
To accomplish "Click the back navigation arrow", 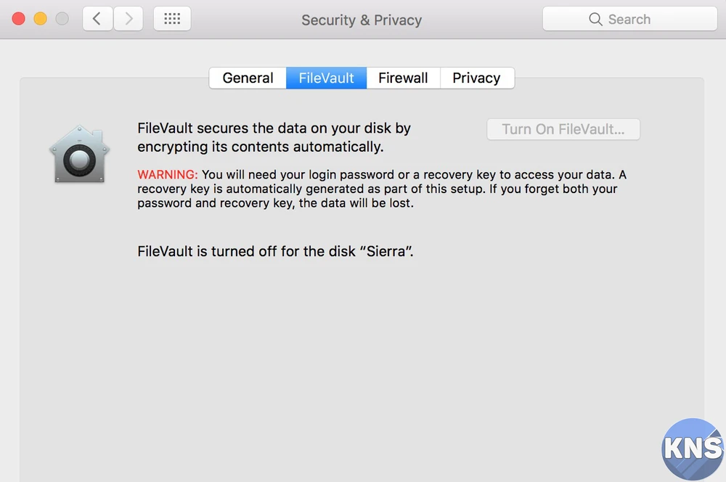I will [x=97, y=19].
